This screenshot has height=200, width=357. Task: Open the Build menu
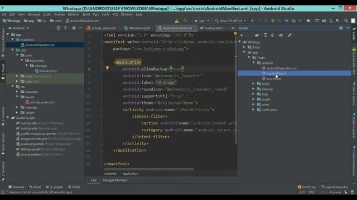[86, 14]
